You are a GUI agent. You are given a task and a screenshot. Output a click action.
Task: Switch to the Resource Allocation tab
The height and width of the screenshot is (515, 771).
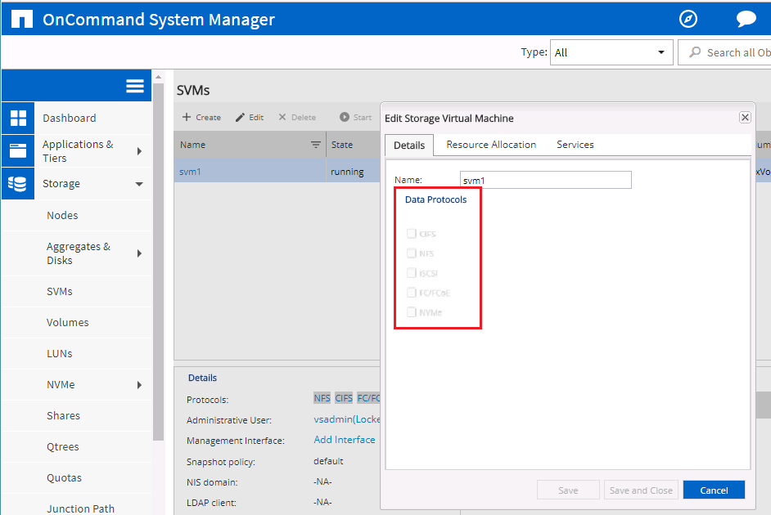point(491,145)
